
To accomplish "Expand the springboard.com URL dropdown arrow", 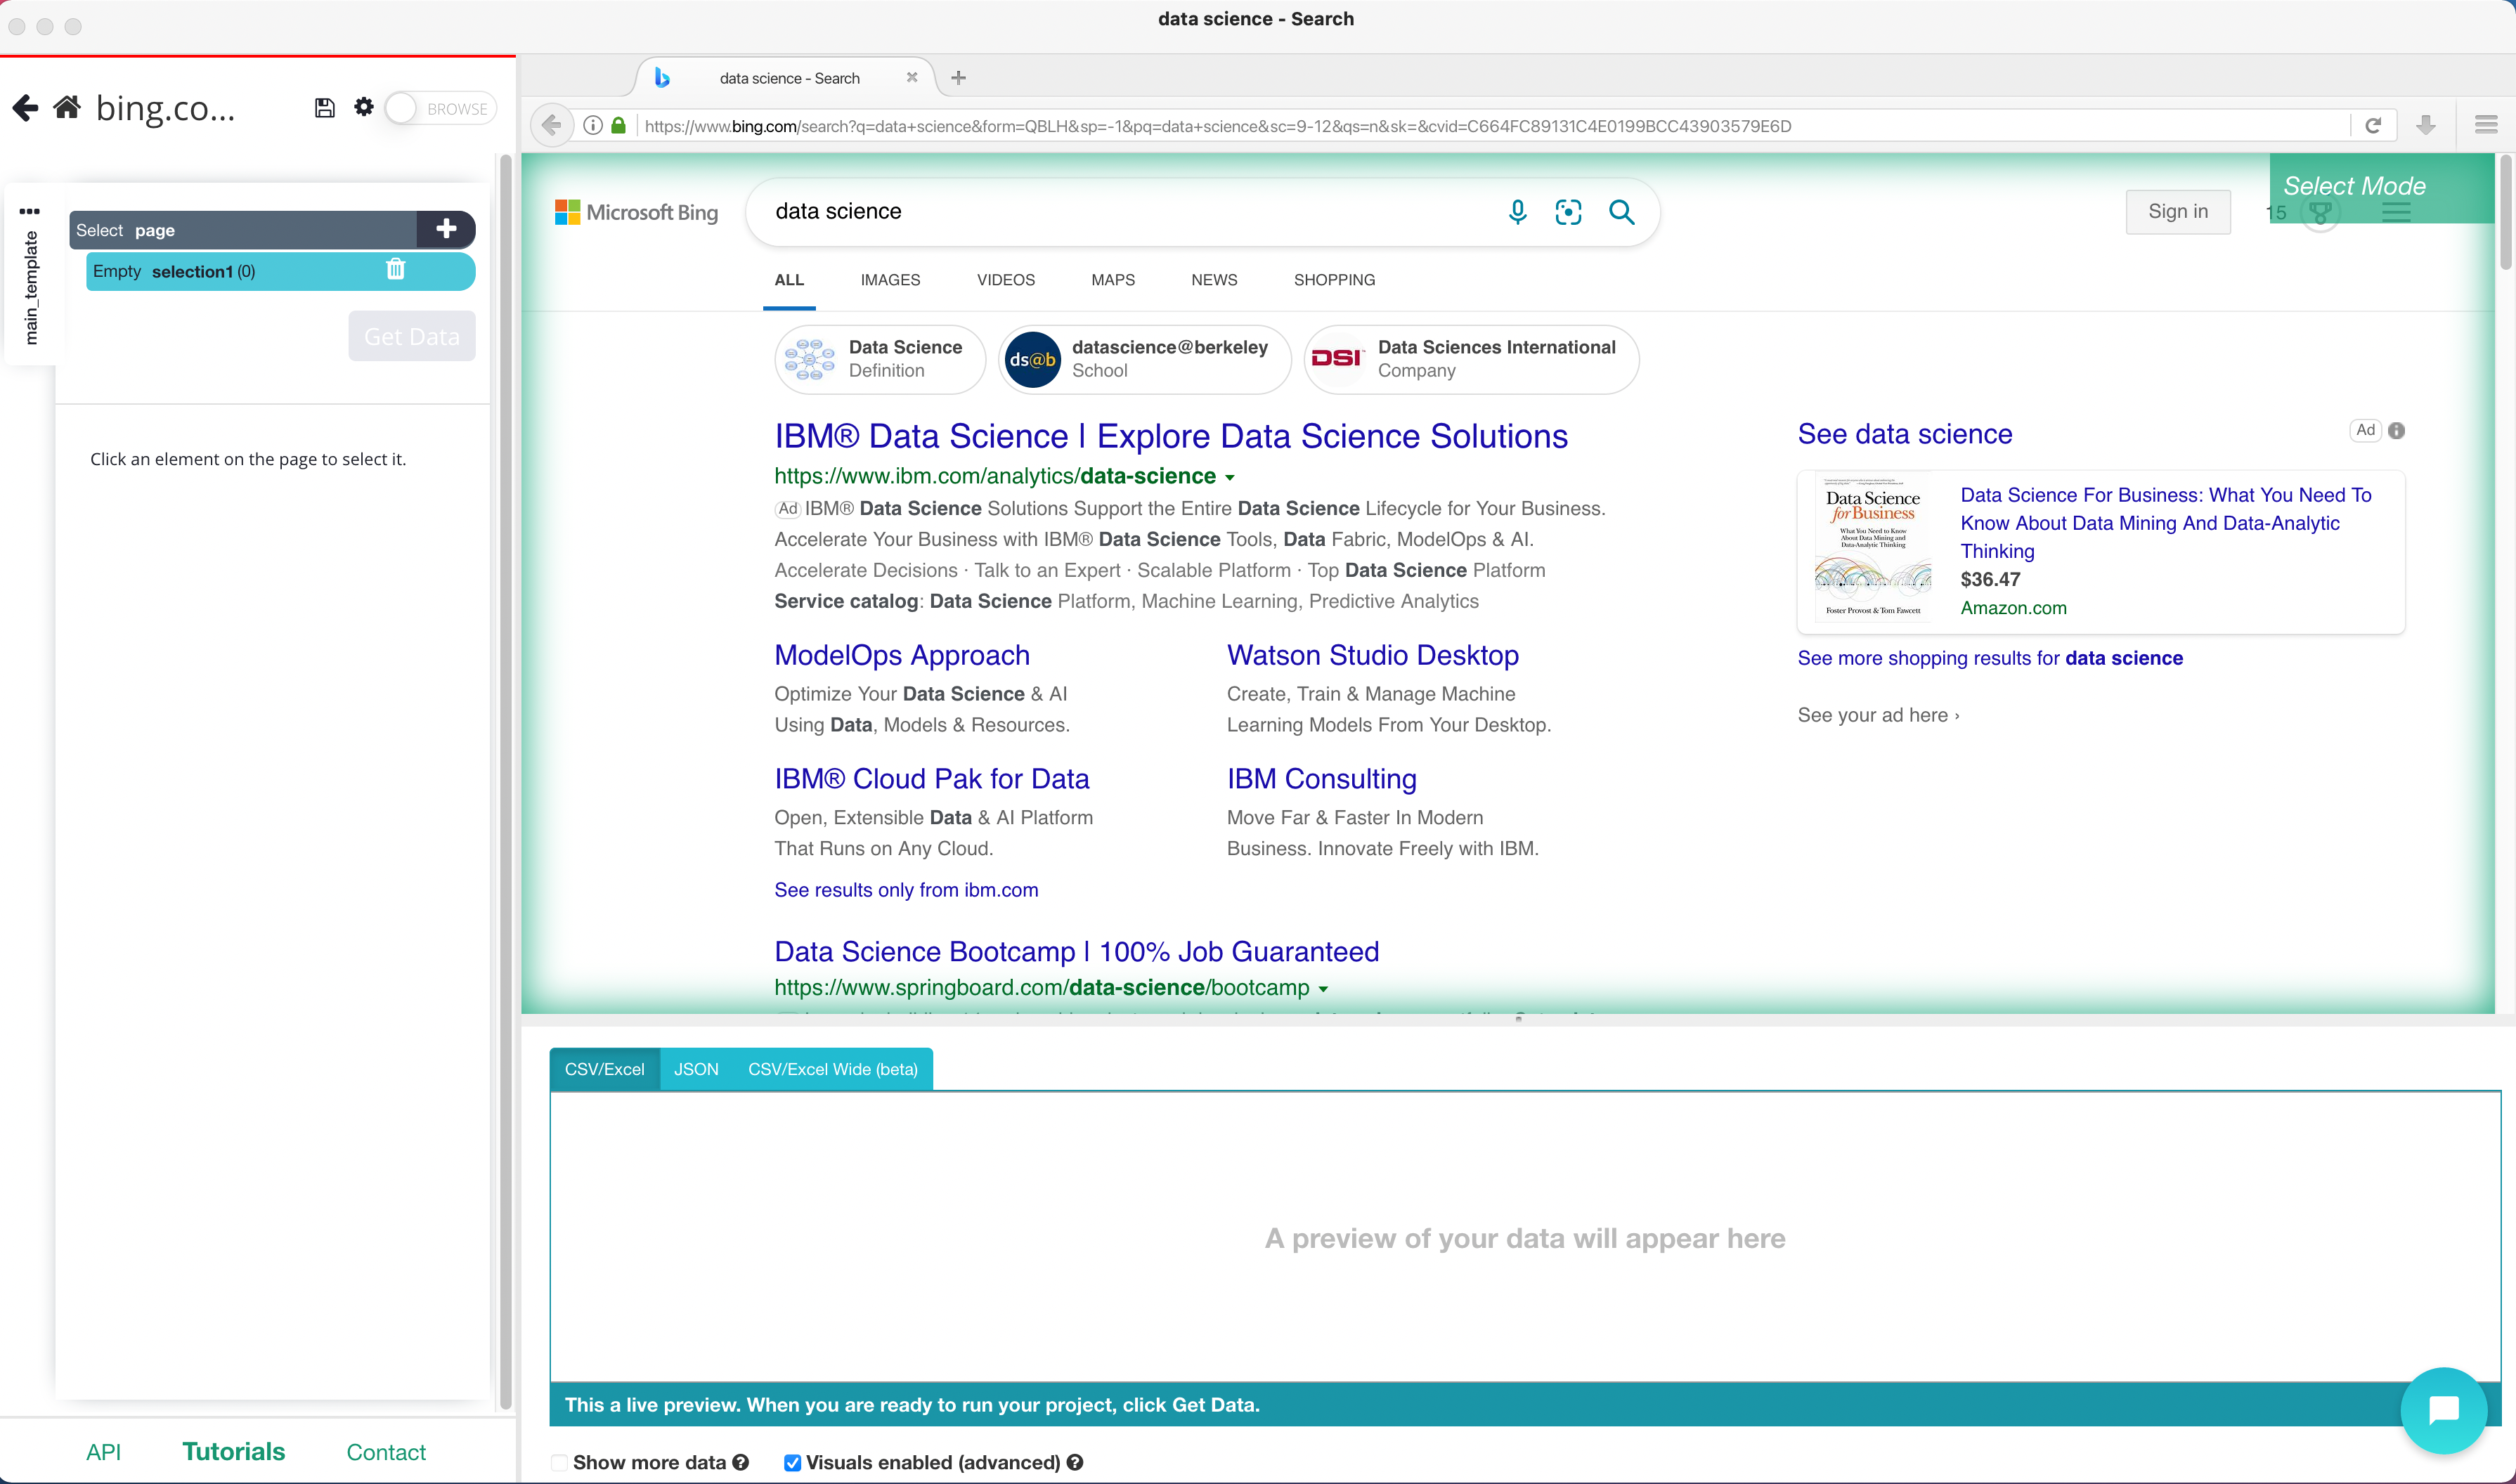I will [1323, 989].
